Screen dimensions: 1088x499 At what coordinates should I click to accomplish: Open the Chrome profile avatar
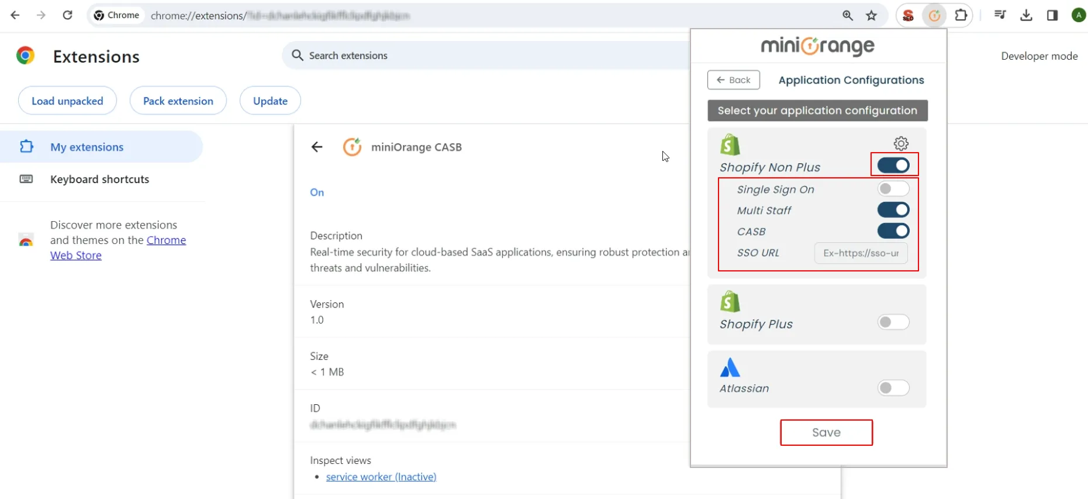pos(1079,15)
